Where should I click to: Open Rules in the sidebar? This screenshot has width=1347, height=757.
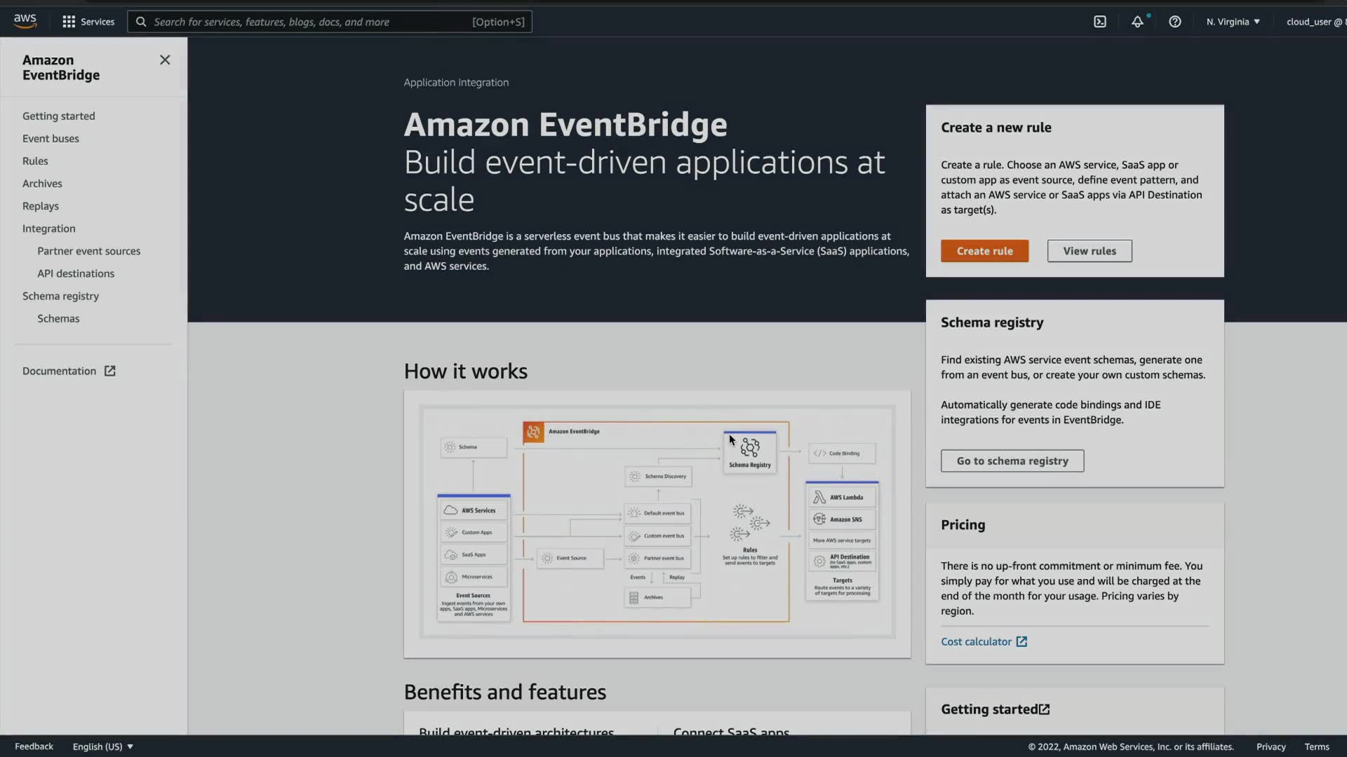[35, 161]
